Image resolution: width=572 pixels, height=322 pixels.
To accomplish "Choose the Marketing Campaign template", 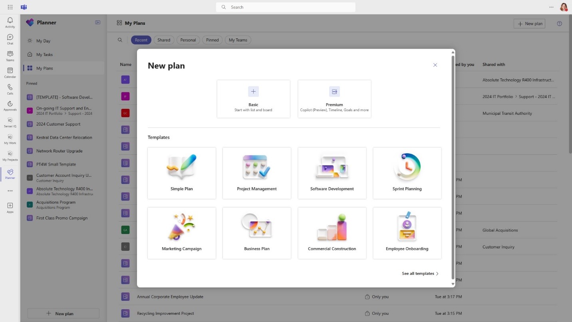I will coord(182,233).
